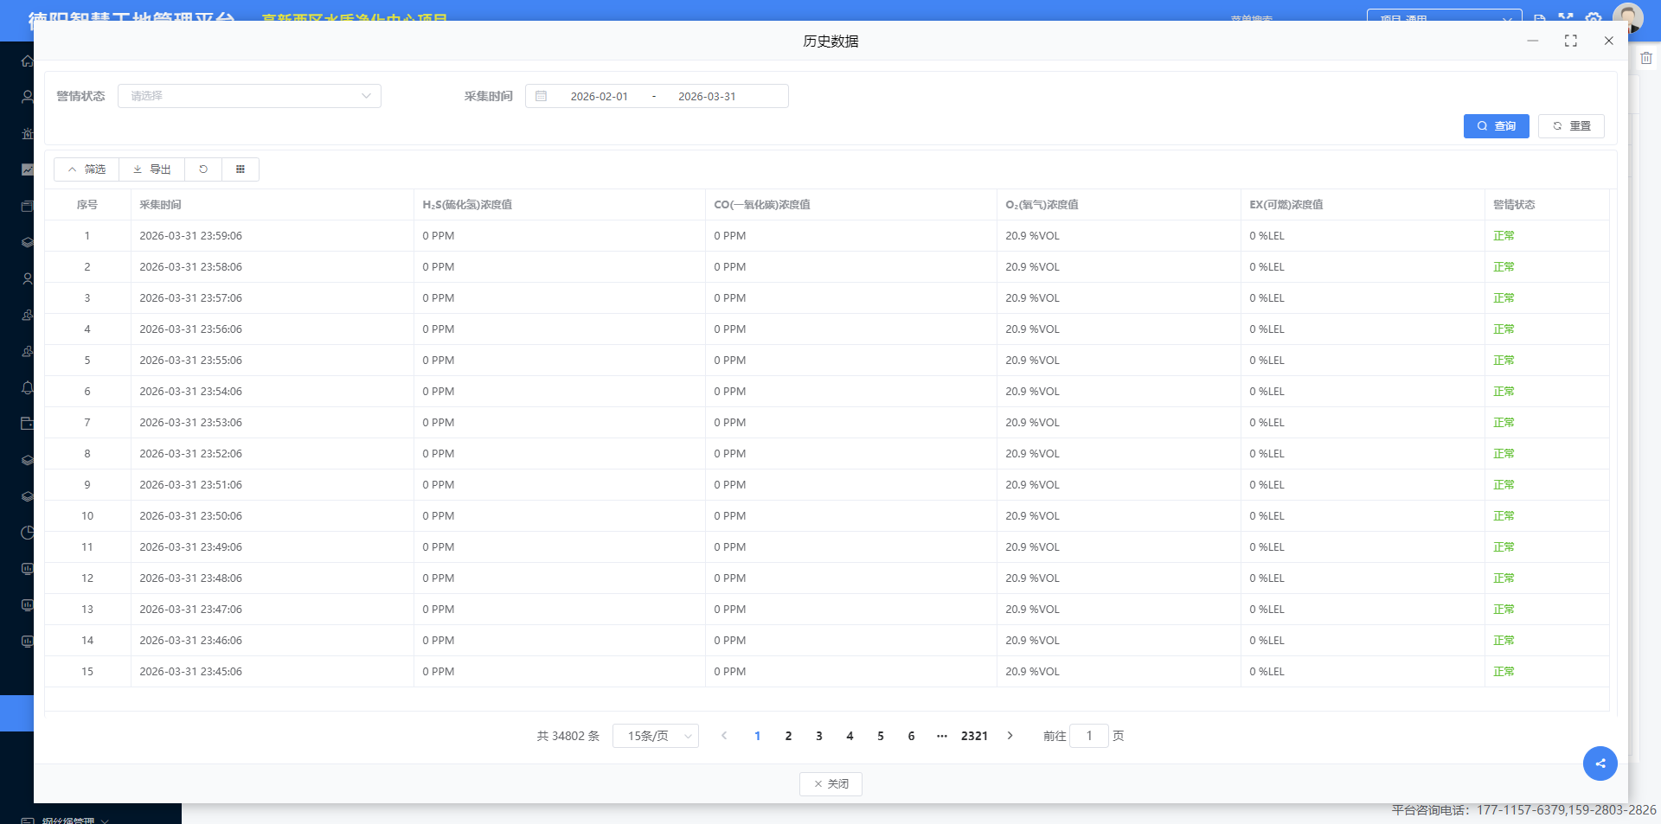
Task: Select row with time 2026-03-31 23:55:06
Action: (827, 361)
